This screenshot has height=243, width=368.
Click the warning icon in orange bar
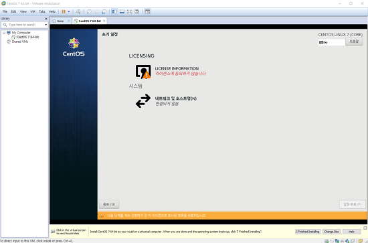tap(102, 216)
